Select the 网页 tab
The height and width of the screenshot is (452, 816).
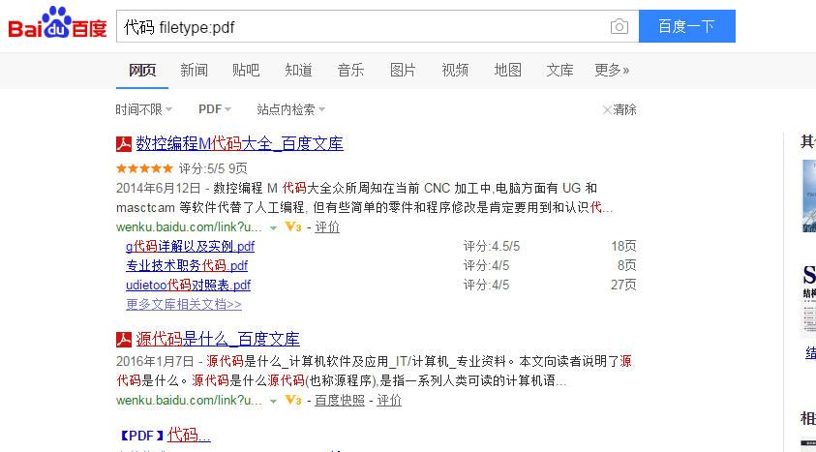click(142, 71)
